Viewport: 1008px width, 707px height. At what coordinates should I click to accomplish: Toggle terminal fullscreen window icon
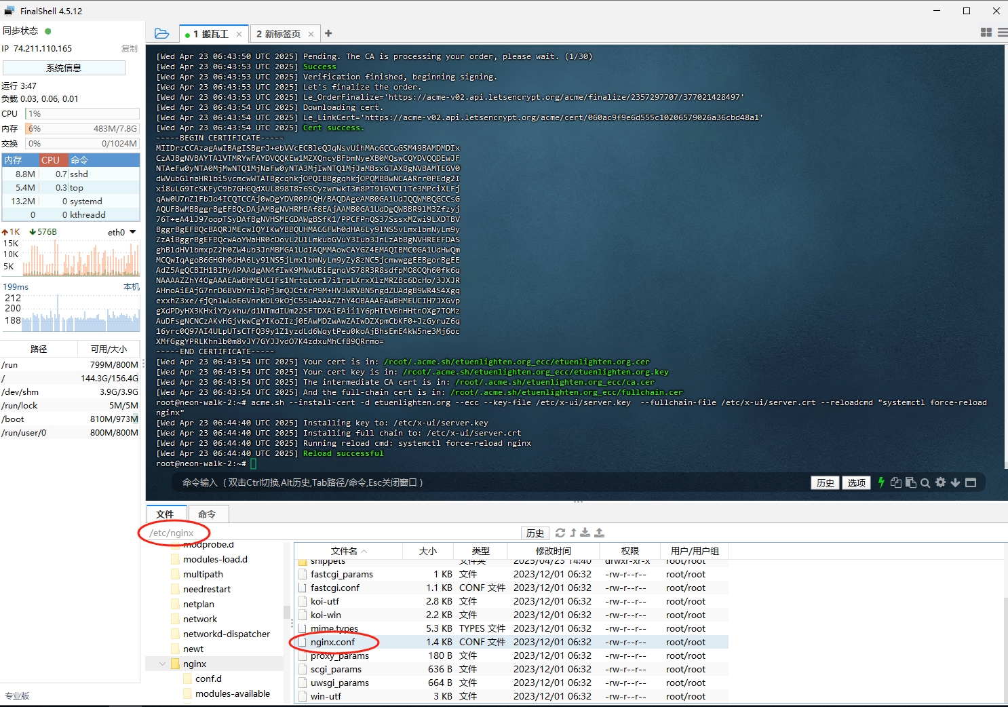click(x=971, y=482)
